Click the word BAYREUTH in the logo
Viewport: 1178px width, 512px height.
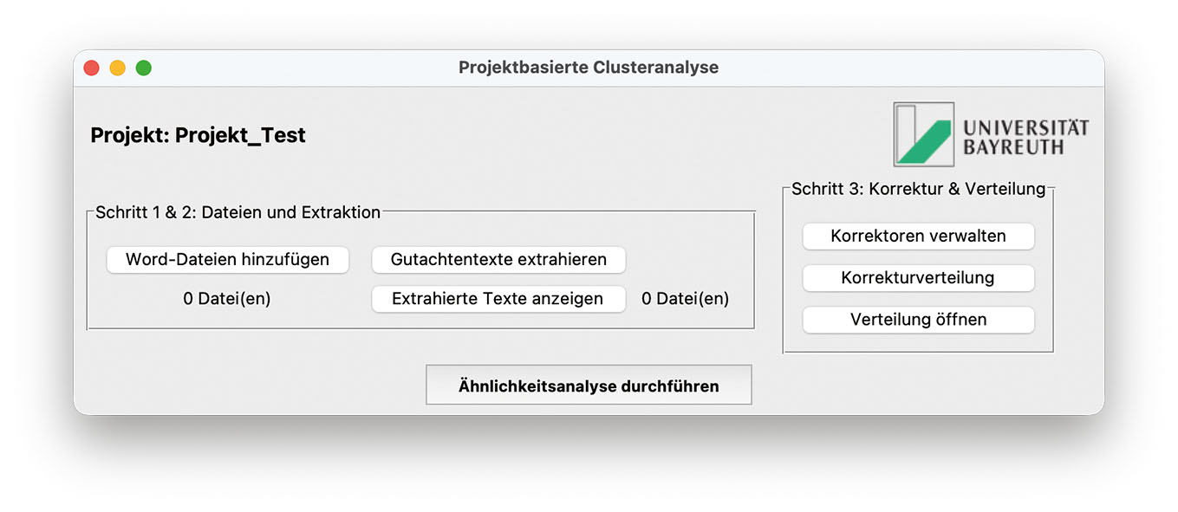[x=1012, y=147]
